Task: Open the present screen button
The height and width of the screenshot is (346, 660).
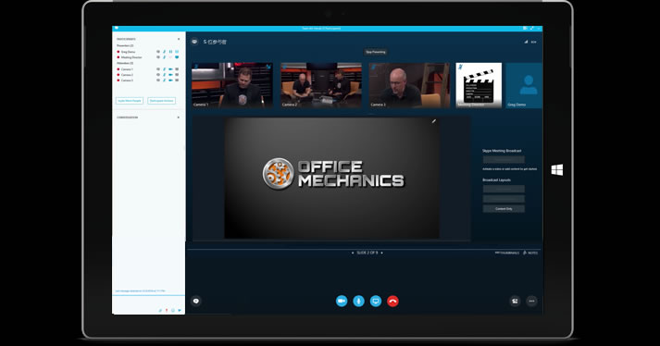Action: click(376, 301)
